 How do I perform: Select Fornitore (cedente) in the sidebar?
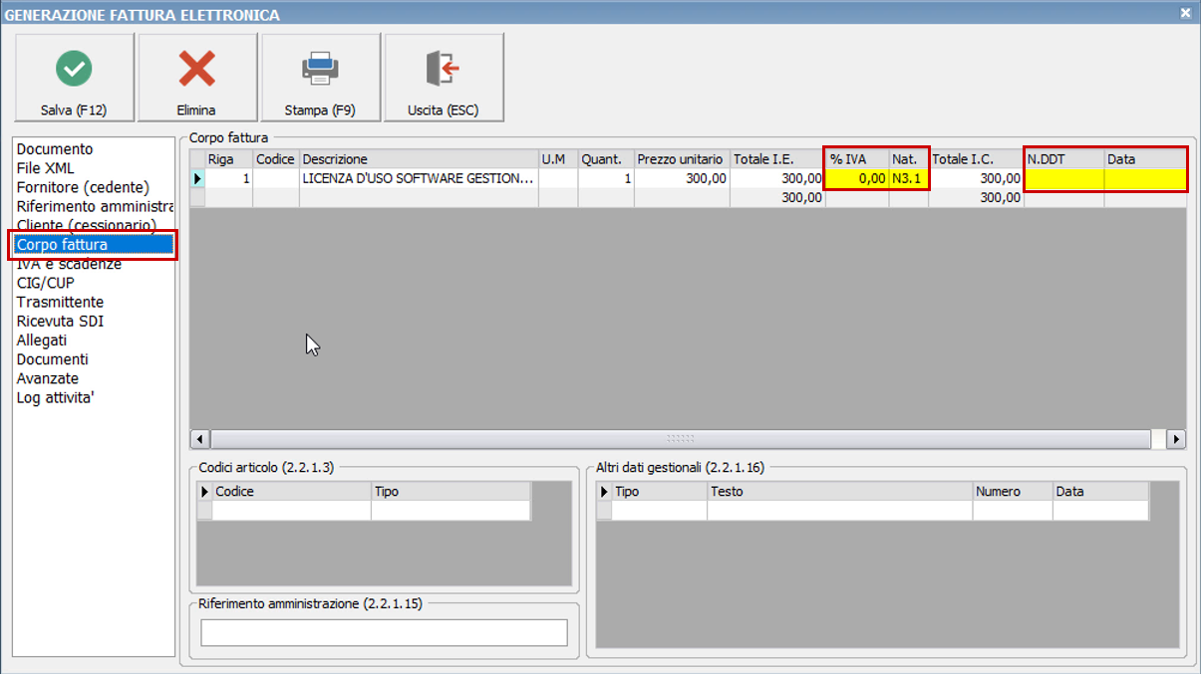pos(83,187)
